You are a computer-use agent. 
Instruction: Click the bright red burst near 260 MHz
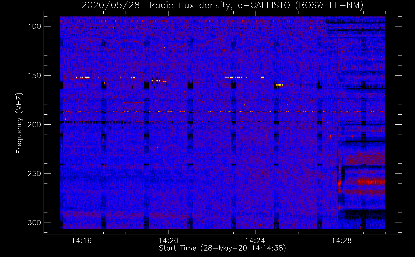pos(371,182)
